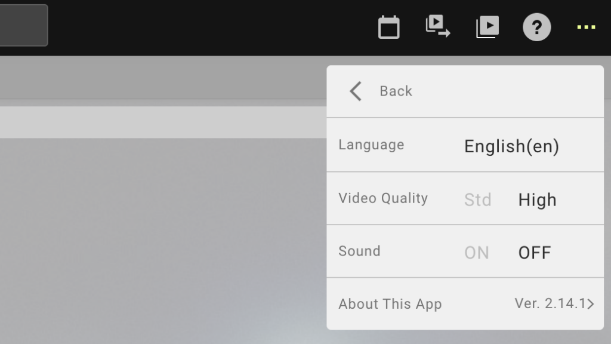Turn sound ON

coord(476,253)
